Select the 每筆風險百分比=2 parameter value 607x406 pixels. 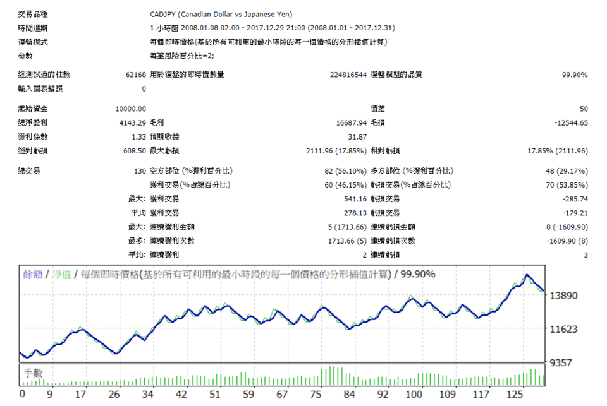click(182, 56)
